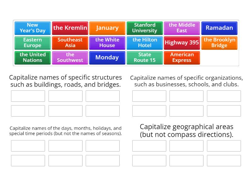Image resolution: width=252 pixels, height=189 pixels.
Task: Click the "American Express" tile
Action: pos(182,58)
